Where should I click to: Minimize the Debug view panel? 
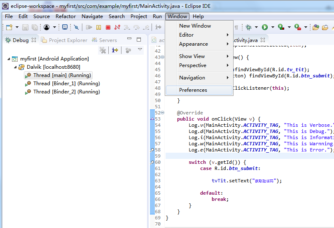click(129, 39)
